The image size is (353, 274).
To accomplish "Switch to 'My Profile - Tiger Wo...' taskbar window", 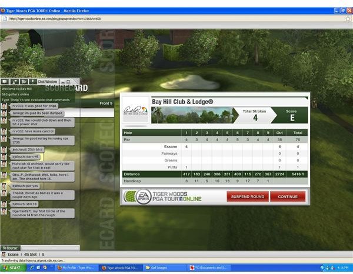I will click(76, 268).
